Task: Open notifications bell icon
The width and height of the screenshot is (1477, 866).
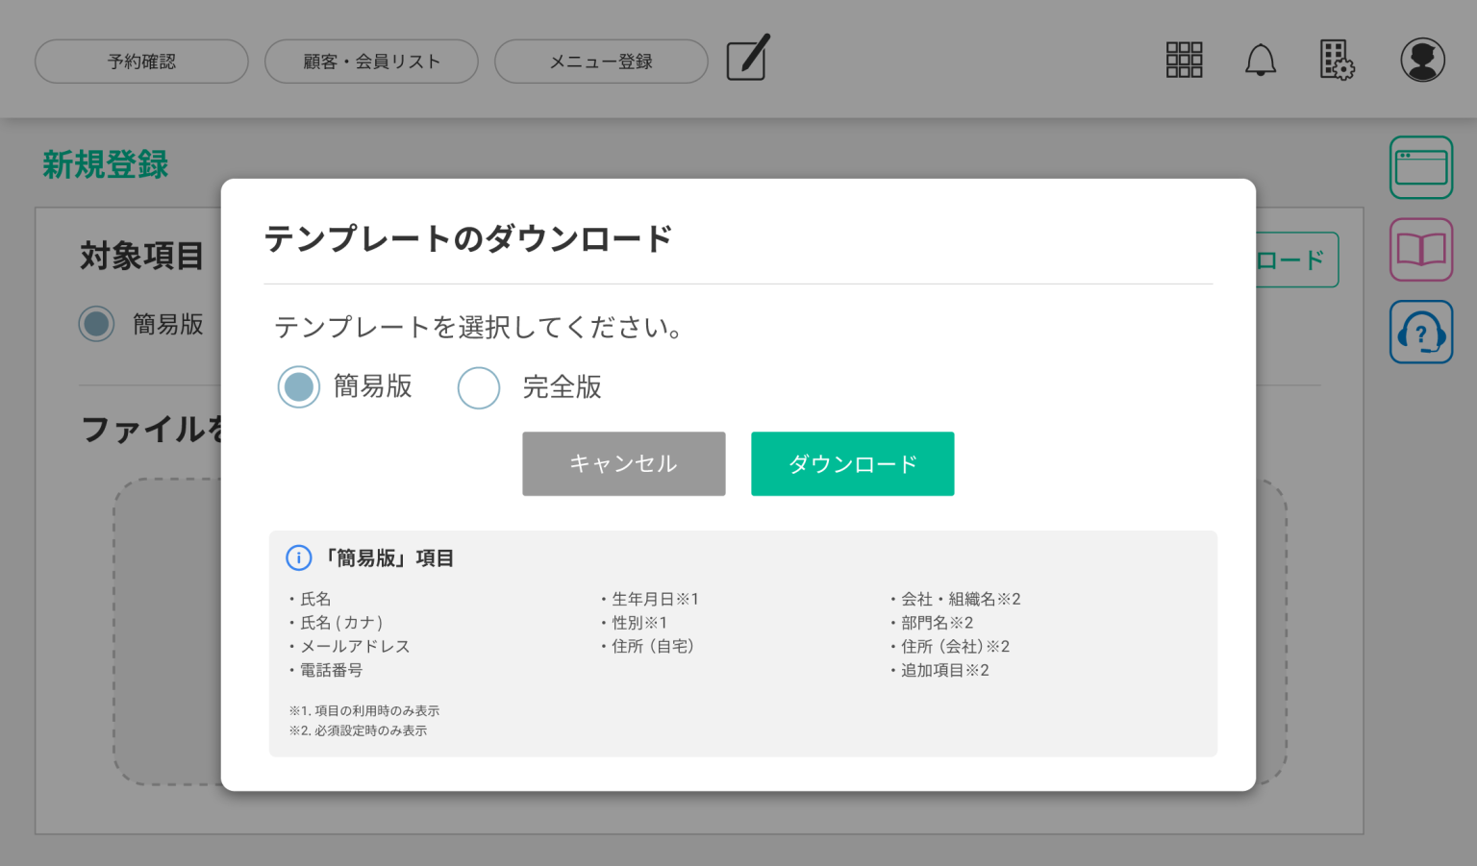Action: click(x=1260, y=61)
